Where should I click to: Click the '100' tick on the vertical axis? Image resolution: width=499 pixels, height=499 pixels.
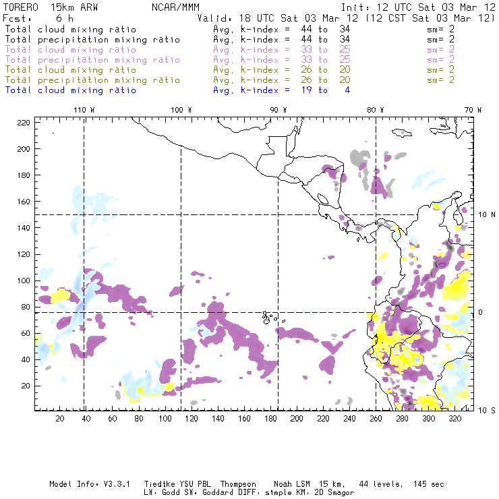[x=24, y=281]
